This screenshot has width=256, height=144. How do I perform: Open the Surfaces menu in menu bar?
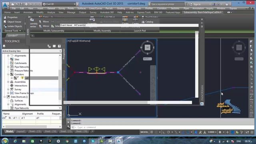point(82,8)
